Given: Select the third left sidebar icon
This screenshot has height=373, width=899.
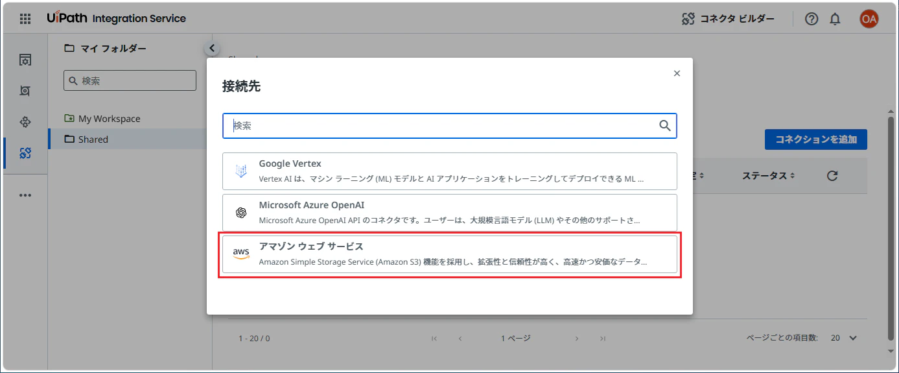Looking at the screenshot, I should 25,122.
